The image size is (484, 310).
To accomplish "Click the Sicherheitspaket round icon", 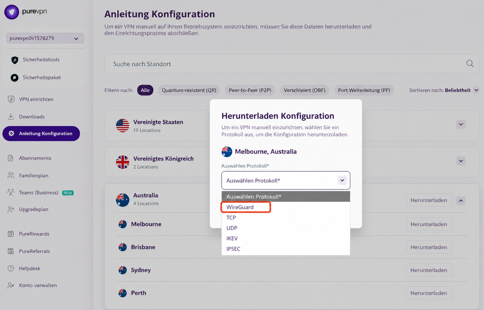I will click(x=15, y=78).
